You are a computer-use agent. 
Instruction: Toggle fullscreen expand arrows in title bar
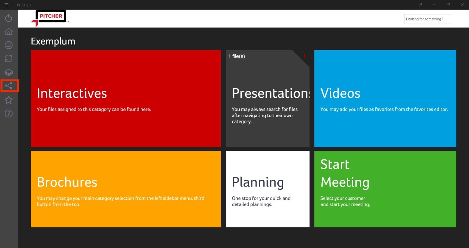pos(420,5)
